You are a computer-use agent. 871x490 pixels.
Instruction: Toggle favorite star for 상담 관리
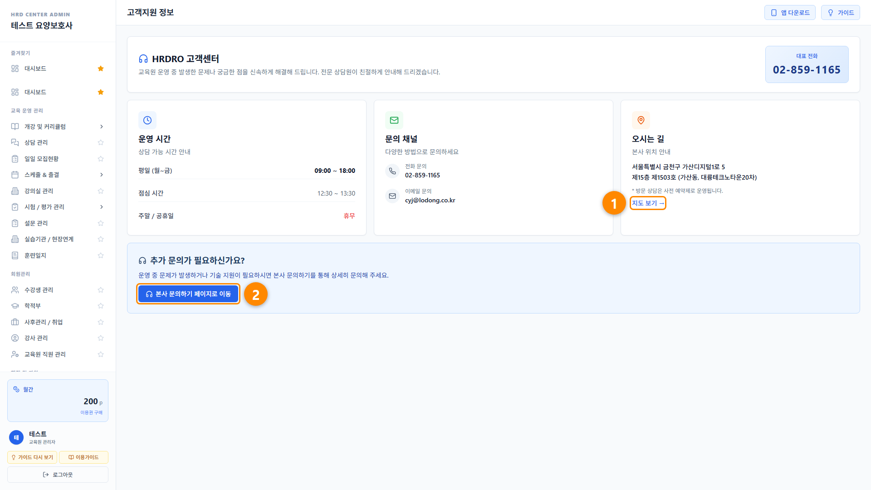tap(101, 142)
